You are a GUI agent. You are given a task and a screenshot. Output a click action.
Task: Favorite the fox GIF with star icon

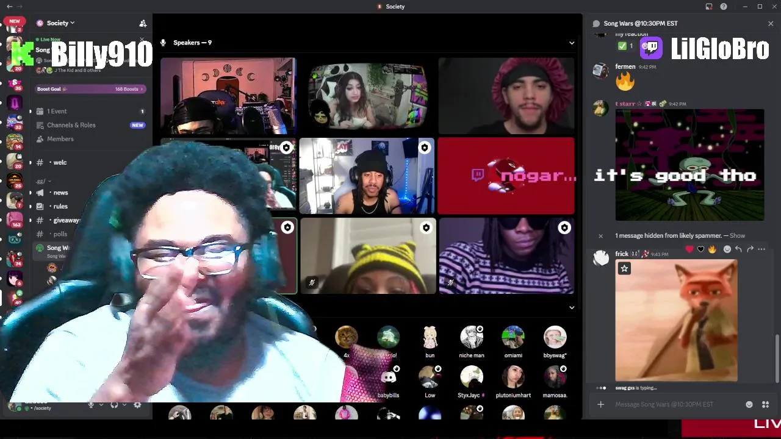[624, 268]
